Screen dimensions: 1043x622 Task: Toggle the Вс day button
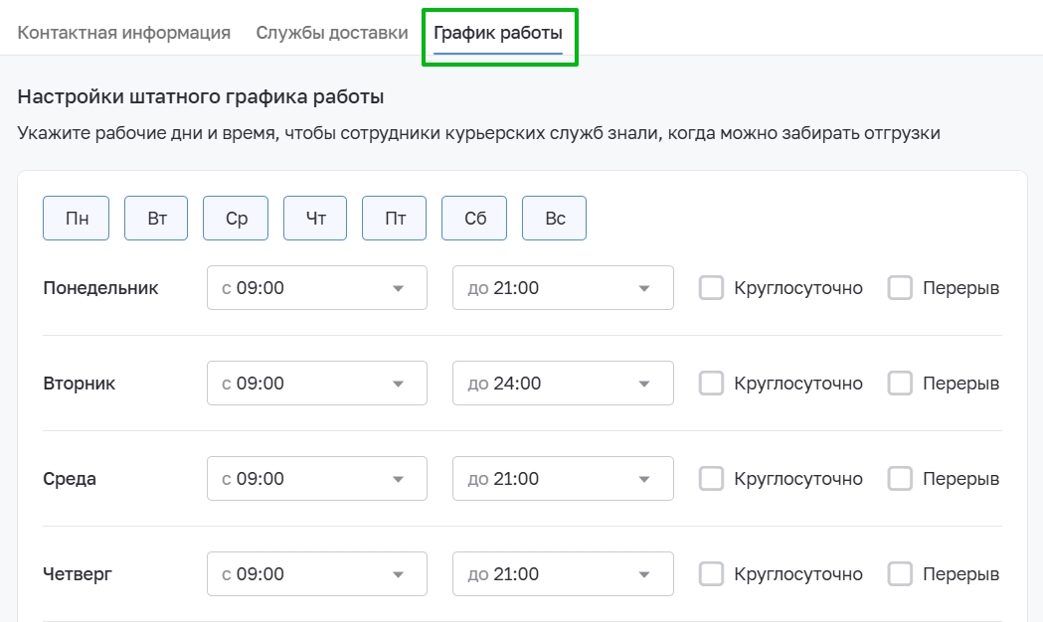[x=554, y=218]
